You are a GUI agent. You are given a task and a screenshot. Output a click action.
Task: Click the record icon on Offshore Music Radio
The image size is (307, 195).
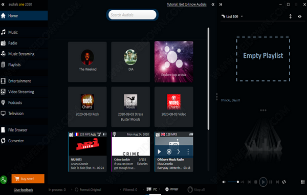169,151
